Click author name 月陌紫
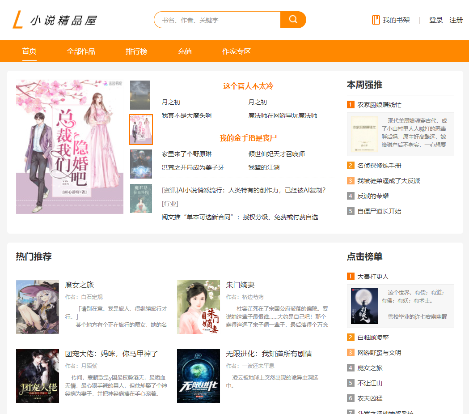 (89, 366)
